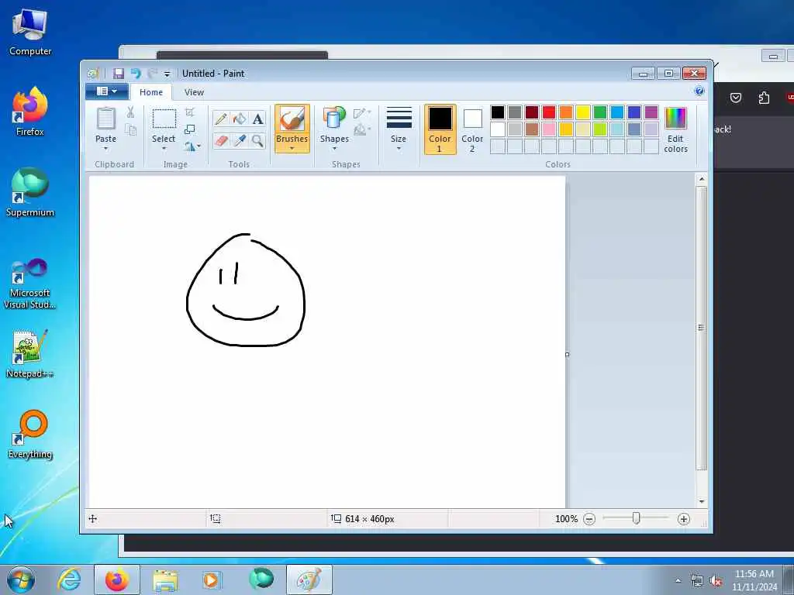Open Everything desktop shortcut
794x595 pixels.
pos(30,435)
